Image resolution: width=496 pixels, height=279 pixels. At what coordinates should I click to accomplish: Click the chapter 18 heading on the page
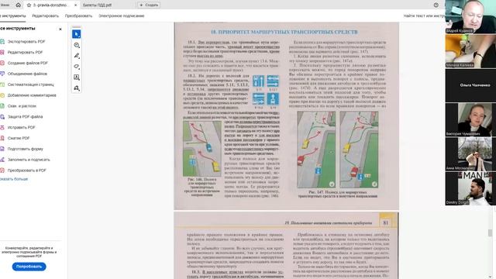284,32
